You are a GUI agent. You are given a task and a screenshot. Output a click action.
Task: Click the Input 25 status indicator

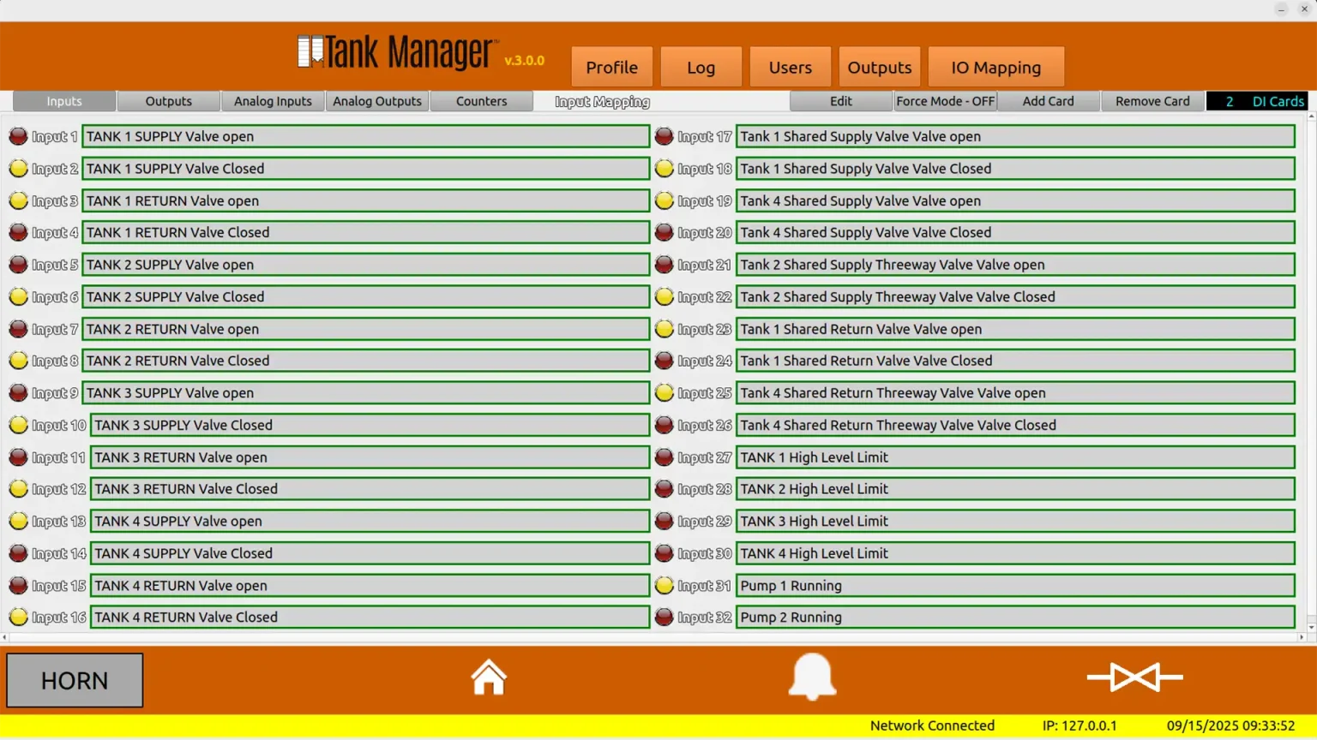point(664,393)
